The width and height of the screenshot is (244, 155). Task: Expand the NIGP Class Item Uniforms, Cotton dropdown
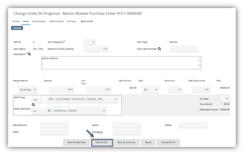click(76, 111)
